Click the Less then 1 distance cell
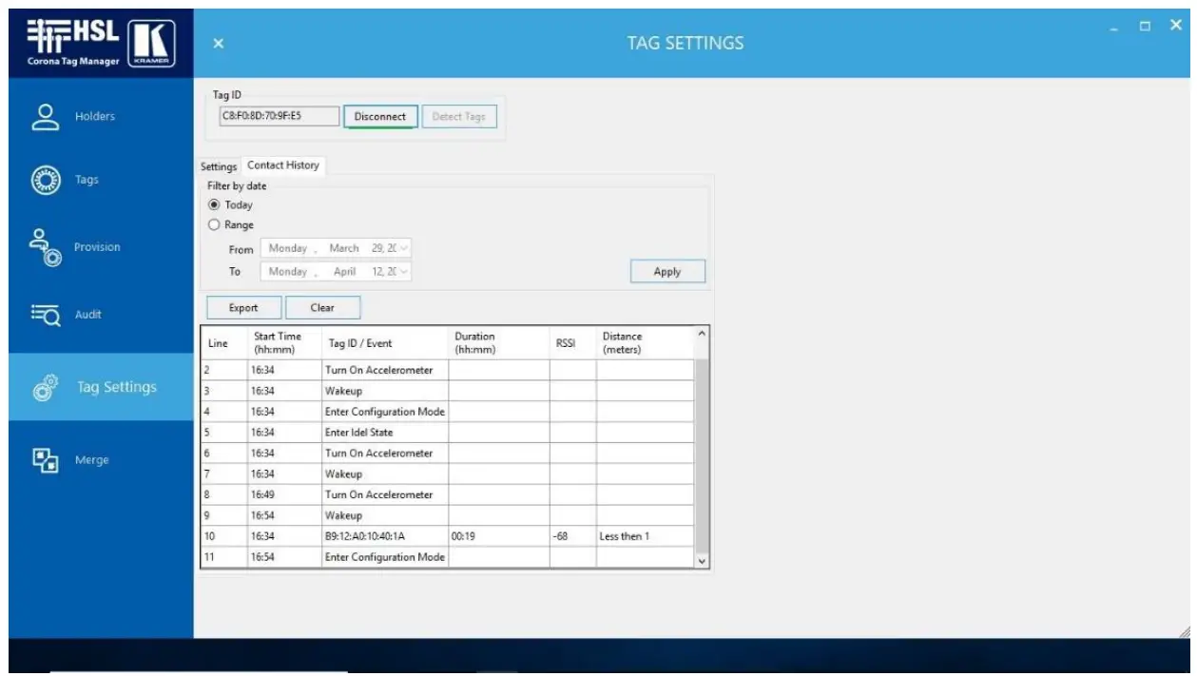The width and height of the screenshot is (1197, 676). tap(646, 536)
